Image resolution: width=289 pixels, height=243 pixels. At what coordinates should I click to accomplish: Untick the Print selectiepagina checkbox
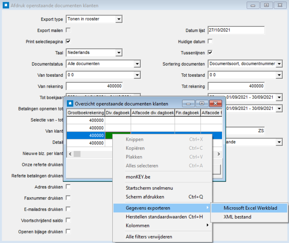(68, 42)
